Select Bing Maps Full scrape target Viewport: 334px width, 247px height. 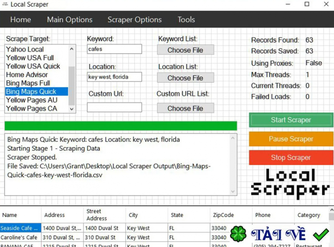(x=37, y=83)
